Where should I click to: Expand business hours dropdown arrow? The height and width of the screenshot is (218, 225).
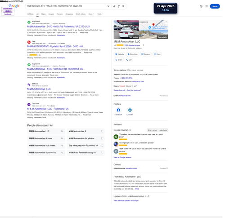coord(137,86)
